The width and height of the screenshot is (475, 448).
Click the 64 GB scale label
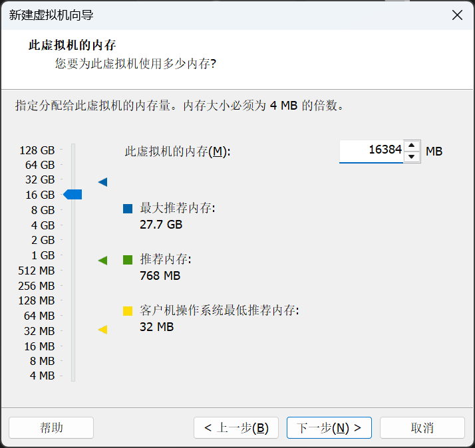[x=40, y=165]
